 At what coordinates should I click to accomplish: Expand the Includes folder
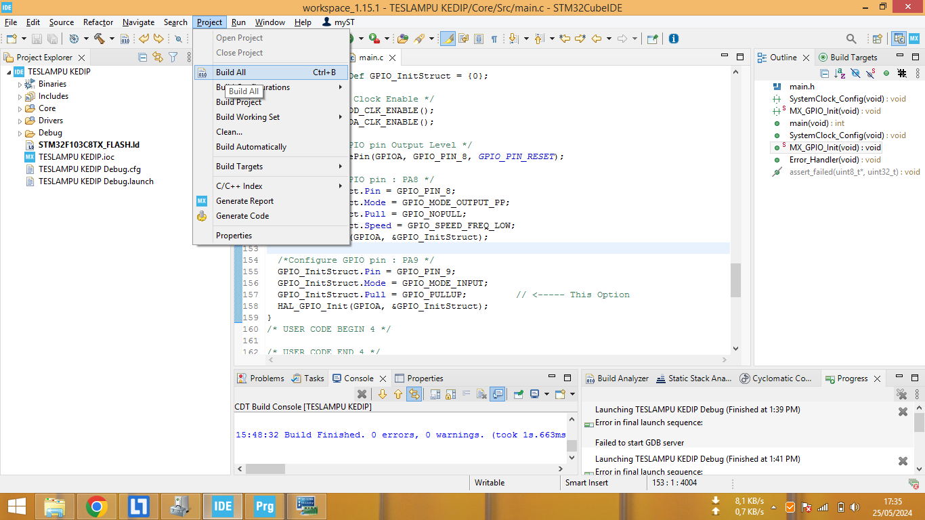tap(20, 96)
